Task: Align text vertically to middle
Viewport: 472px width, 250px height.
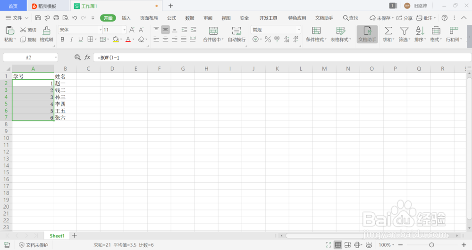Action: pos(165,29)
